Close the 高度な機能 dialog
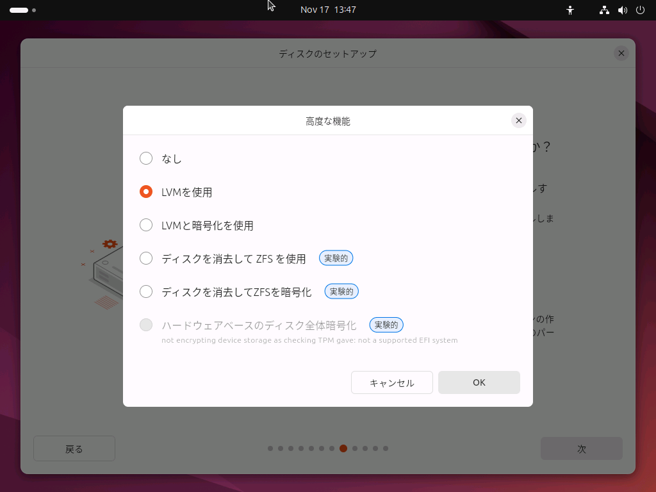Image resolution: width=656 pixels, height=492 pixels. pyautogui.click(x=519, y=120)
